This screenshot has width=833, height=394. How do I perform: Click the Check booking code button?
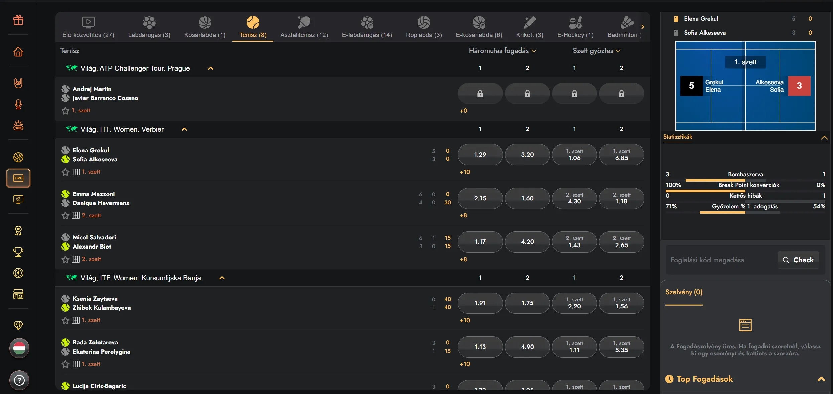(798, 260)
